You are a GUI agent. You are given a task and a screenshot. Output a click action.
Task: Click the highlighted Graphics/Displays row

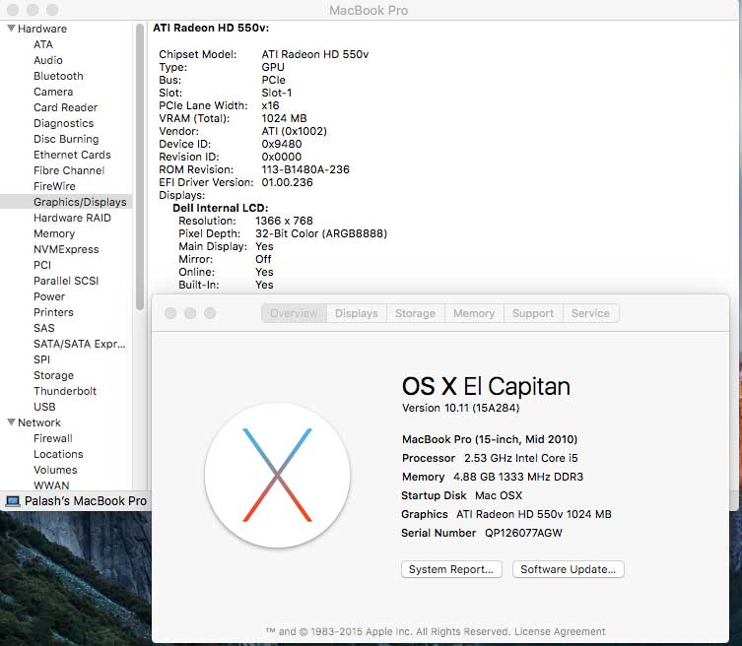[x=66, y=202]
